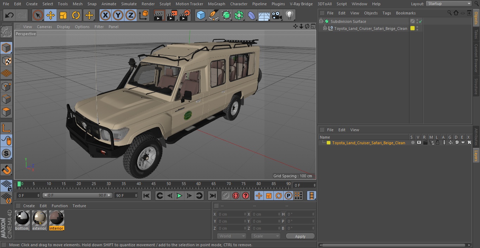Toggle layer solo dot for Toyota layer
The image size is (480, 248).
click(x=413, y=143)
